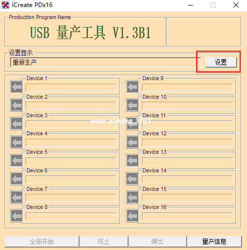Click the arrow icon beside Device 6
The width and height of the screenshot is (247, 250).
pos(16,179)
